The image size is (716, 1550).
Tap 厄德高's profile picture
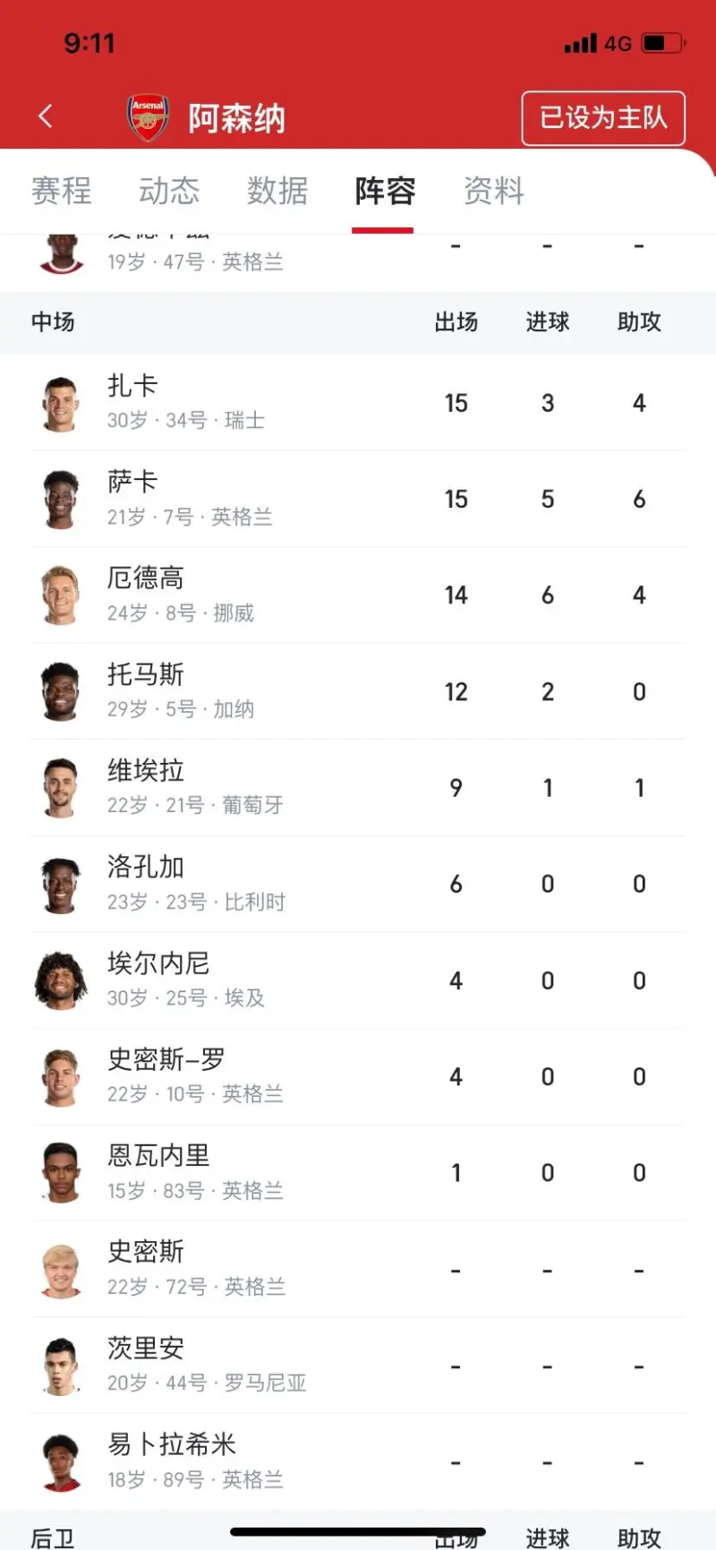tap(60, 595)
